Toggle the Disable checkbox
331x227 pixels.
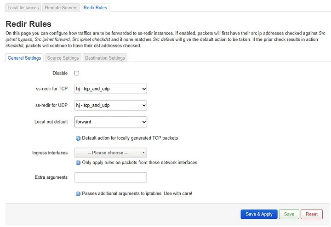[77, 73]
